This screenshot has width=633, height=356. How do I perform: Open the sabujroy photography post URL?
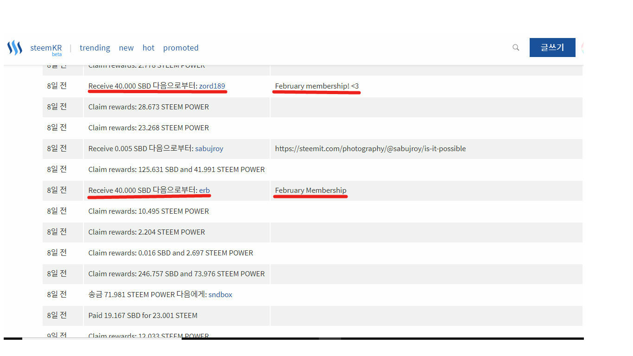click(370, 148)
